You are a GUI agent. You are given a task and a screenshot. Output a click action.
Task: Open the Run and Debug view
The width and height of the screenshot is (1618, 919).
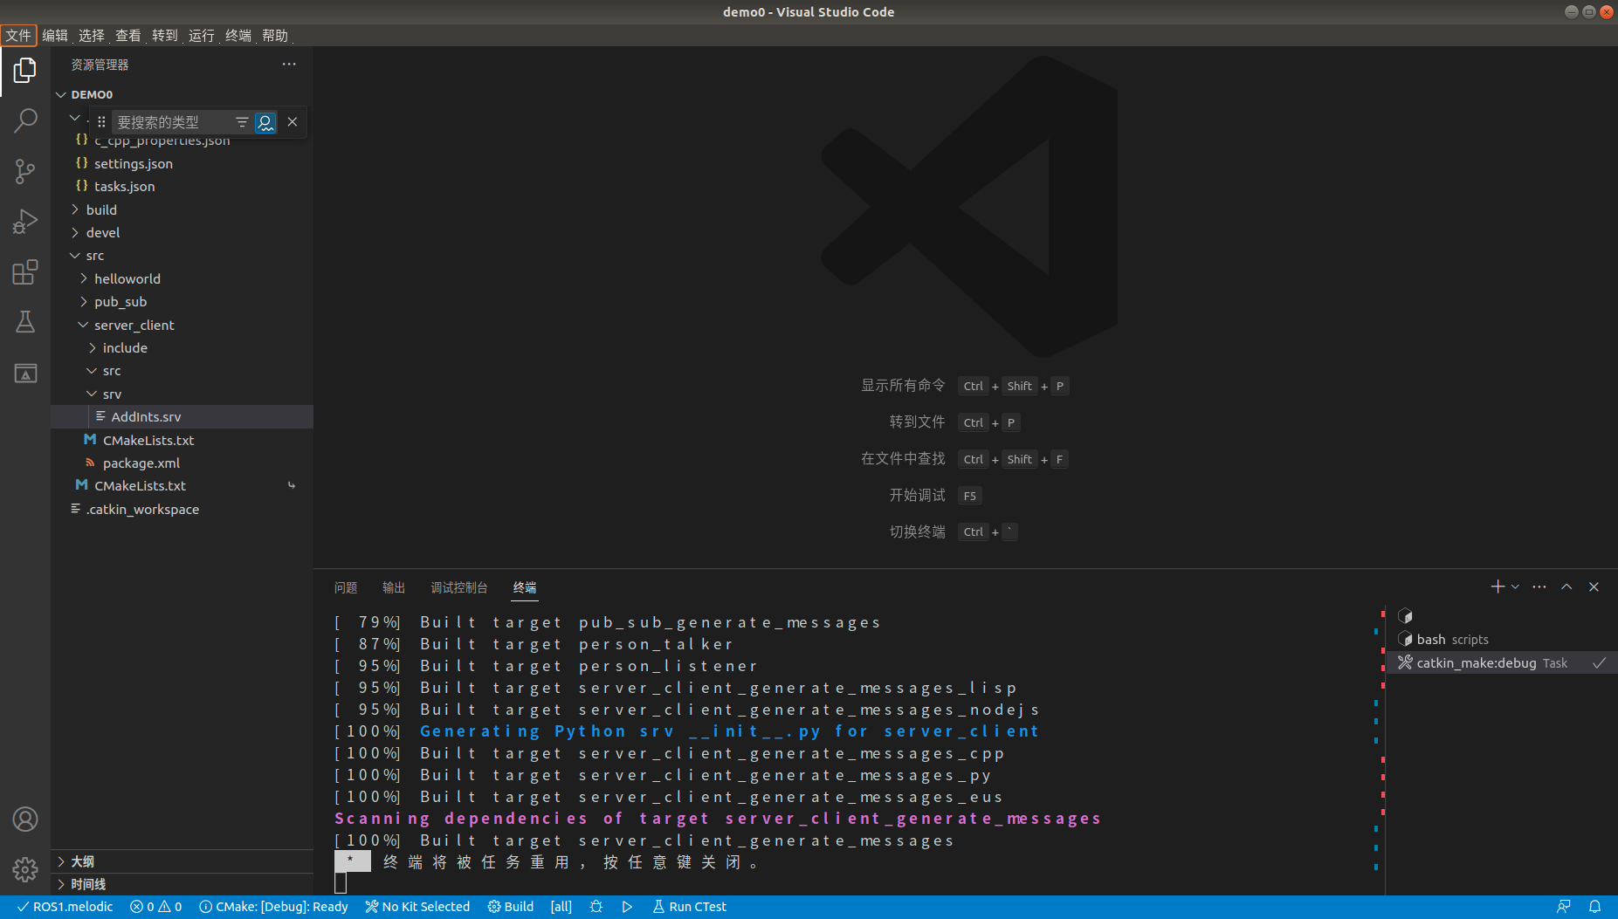(x=25, y=222)
